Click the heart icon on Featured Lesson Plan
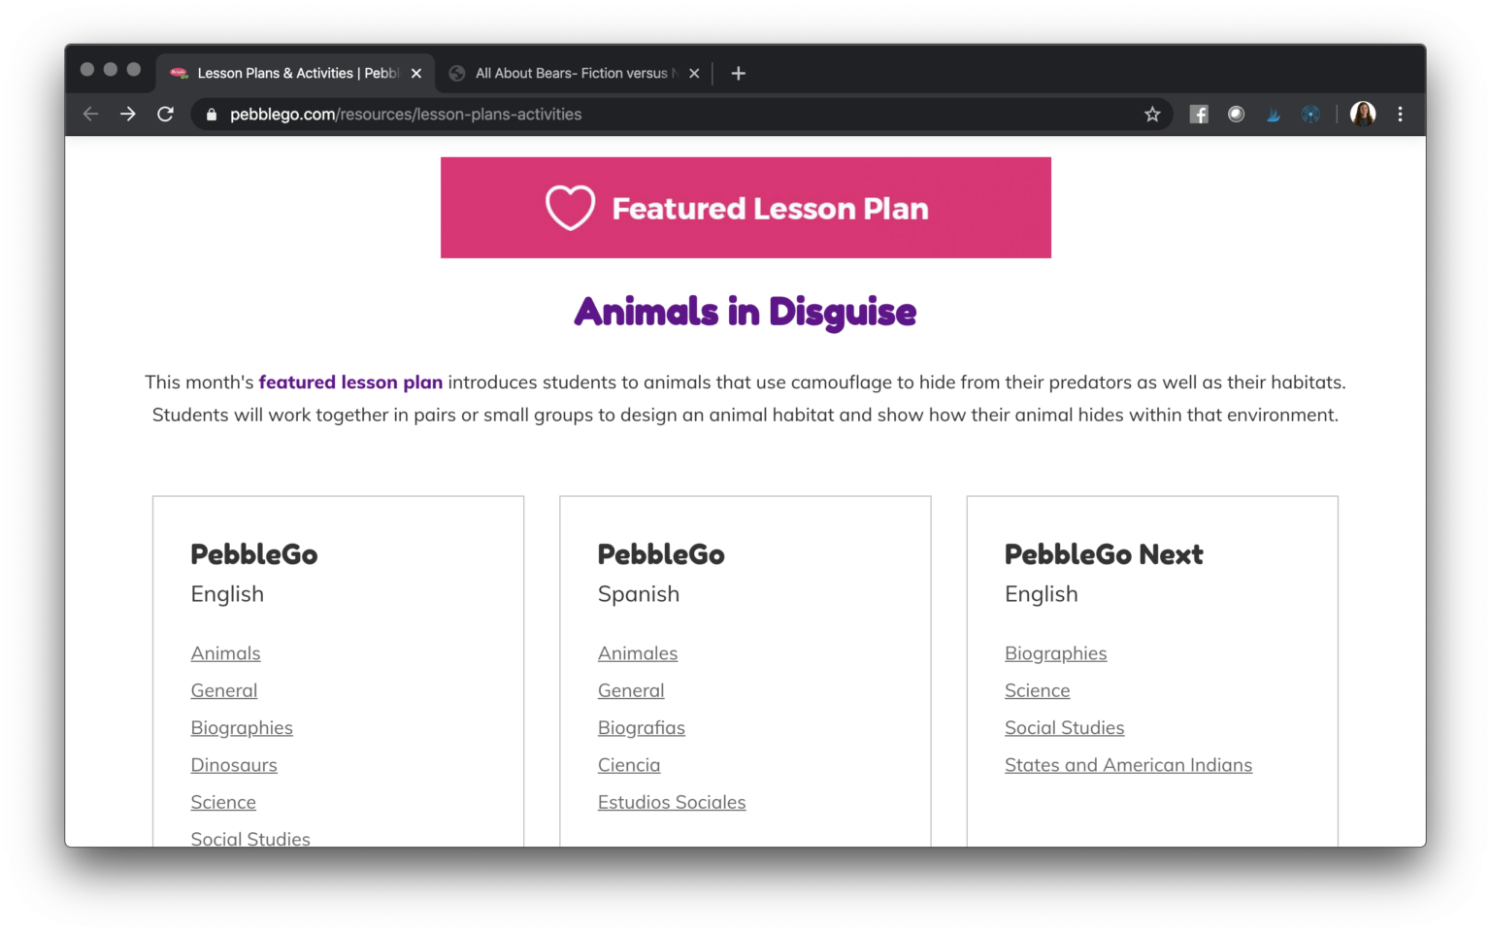 pos(570,207)
